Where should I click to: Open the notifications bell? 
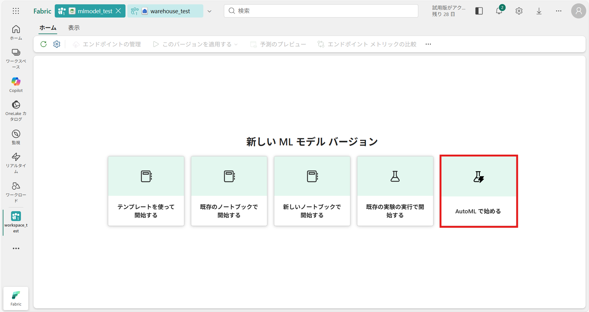499,11
